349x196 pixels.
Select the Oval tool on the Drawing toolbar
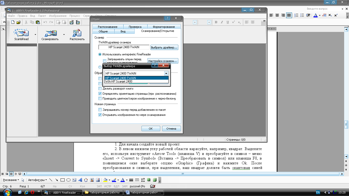(x=68, y=180)
